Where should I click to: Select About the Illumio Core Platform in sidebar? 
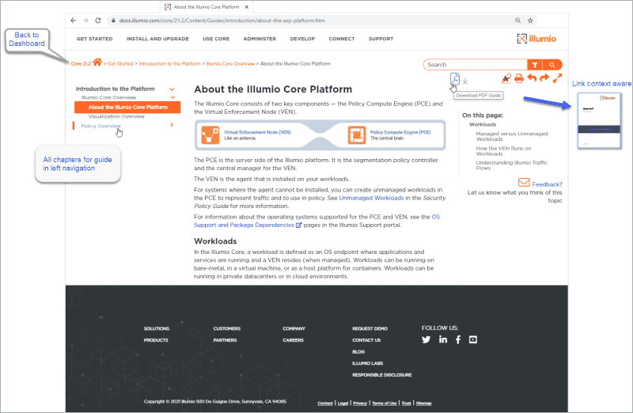click(127, 108)
